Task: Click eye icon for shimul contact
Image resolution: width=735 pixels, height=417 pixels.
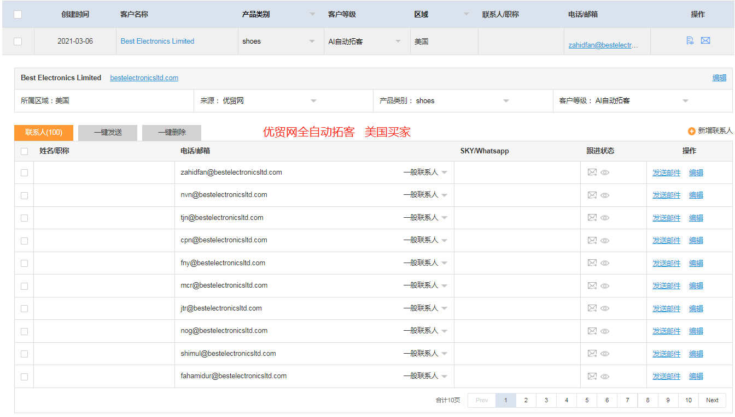Action: tap(605, 354)
